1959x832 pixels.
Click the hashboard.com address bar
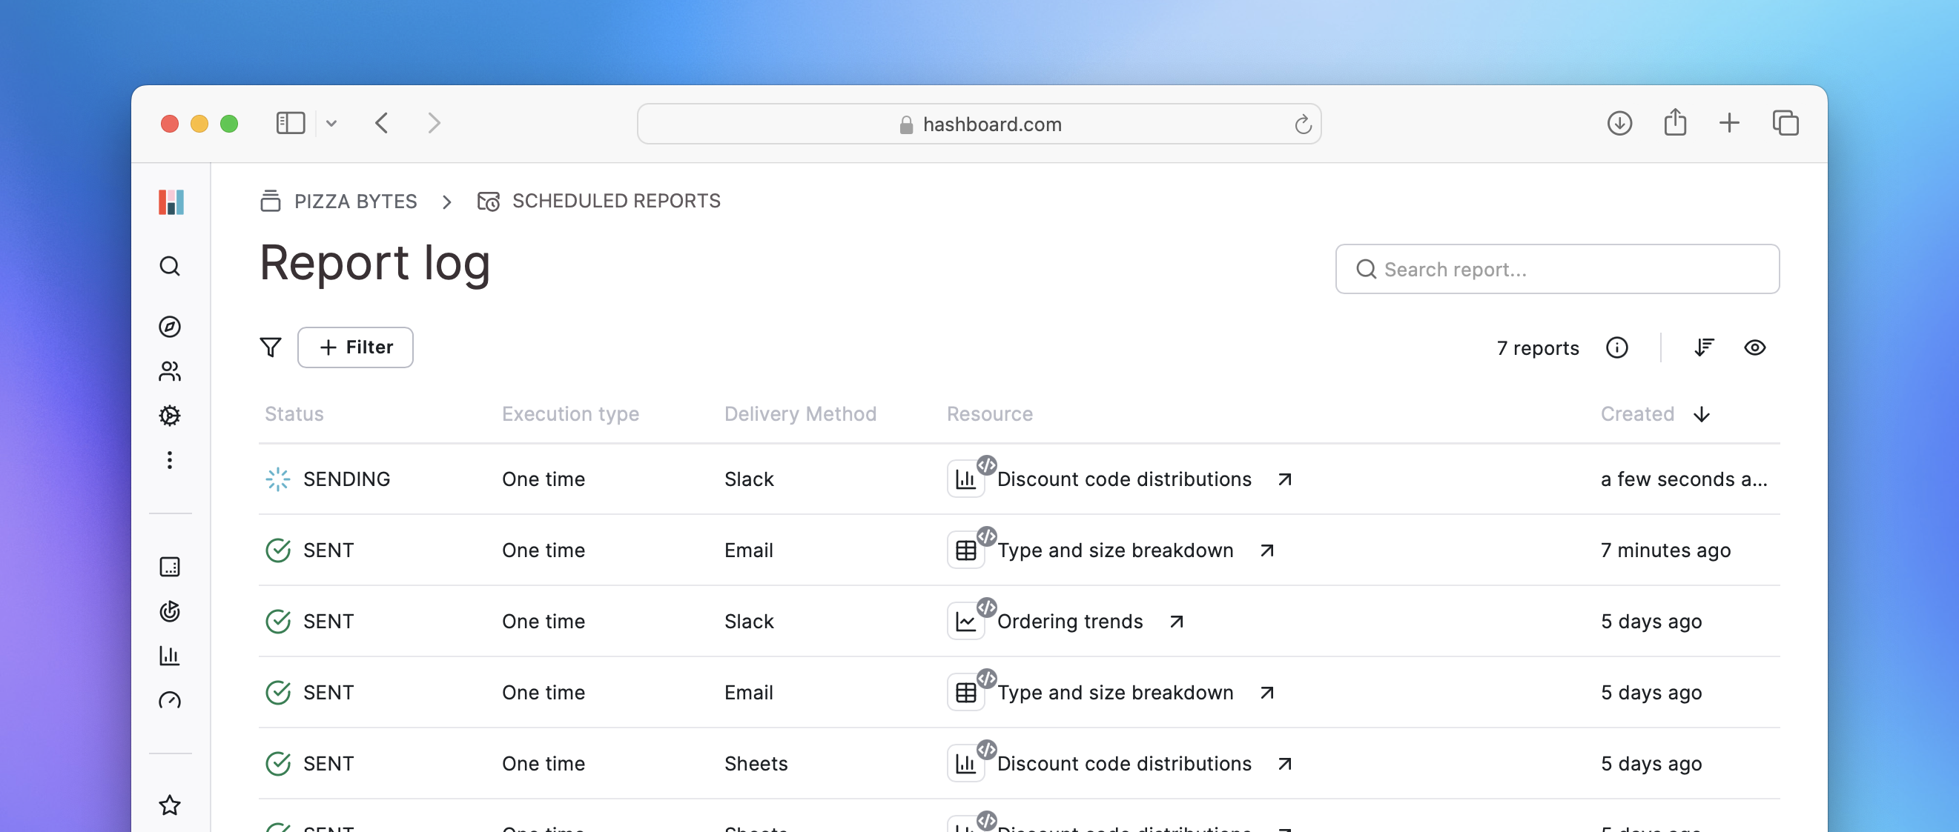979,124
